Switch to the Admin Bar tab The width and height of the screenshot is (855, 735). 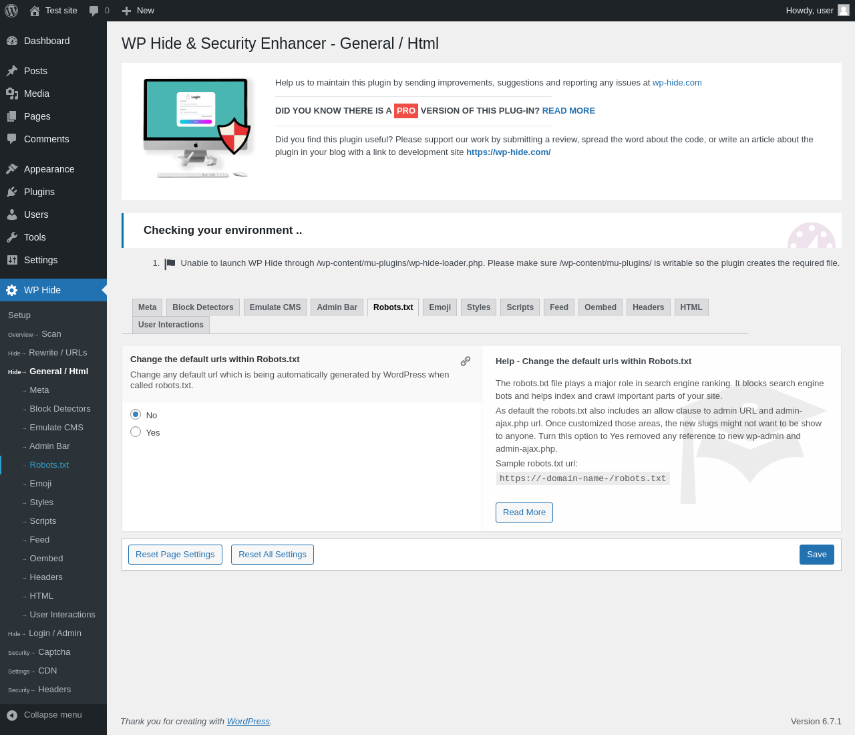[x=337, y=307]
